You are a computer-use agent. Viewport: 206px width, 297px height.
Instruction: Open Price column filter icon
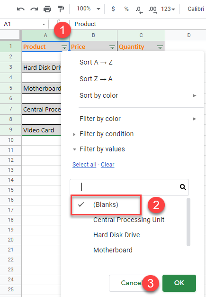[112, 47]
